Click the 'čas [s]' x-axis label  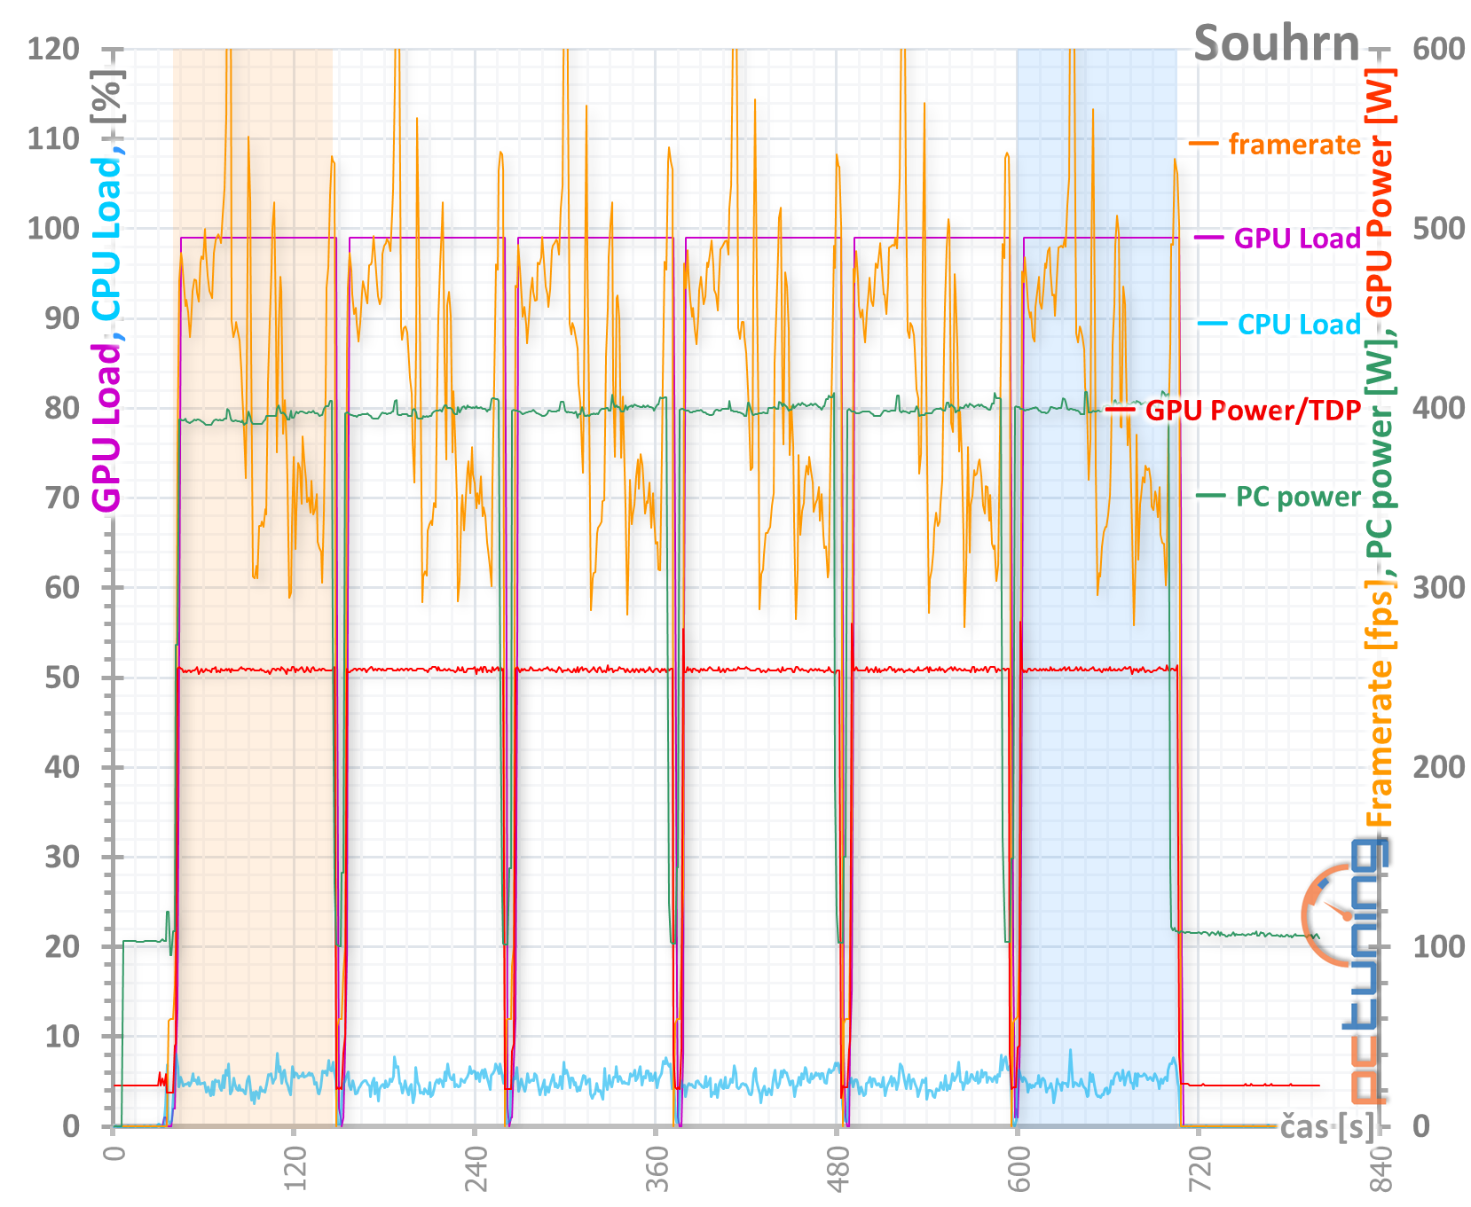(x=1326, y=1127)
